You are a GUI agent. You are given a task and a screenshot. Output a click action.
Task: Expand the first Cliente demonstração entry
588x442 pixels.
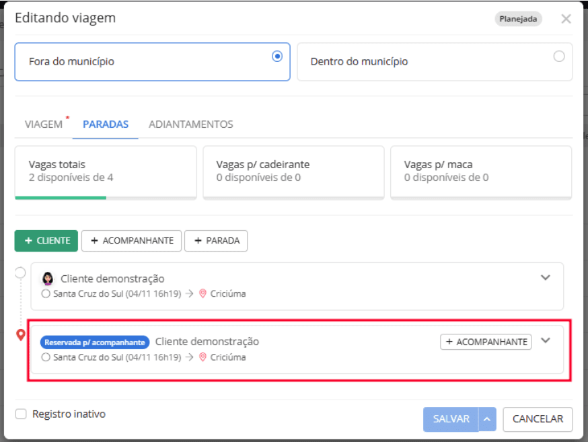(x=547, y=277)
